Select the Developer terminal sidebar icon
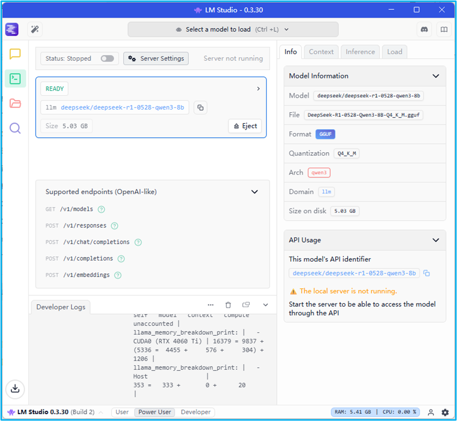Image resolution: width=457 pixels, height=421 pixels. pyautogui.click(x=15, y=79)
